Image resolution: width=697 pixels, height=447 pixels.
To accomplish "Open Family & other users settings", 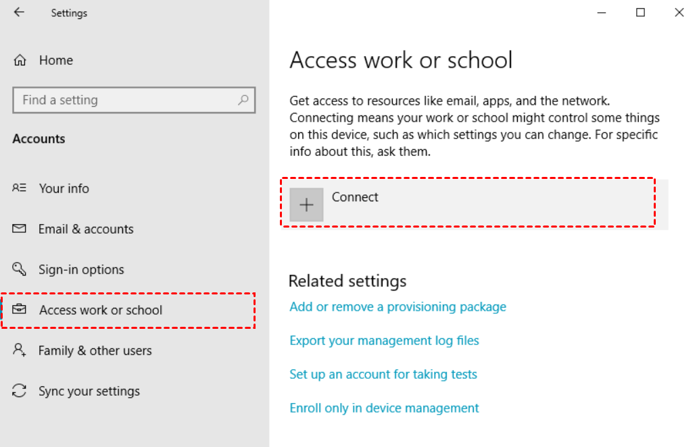I will (95, 350).
